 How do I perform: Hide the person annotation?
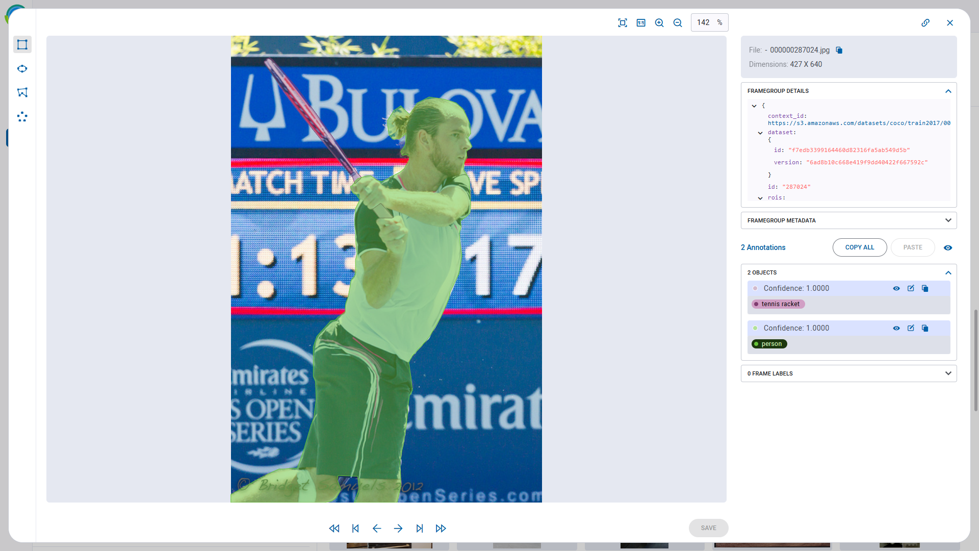[896, 328]
